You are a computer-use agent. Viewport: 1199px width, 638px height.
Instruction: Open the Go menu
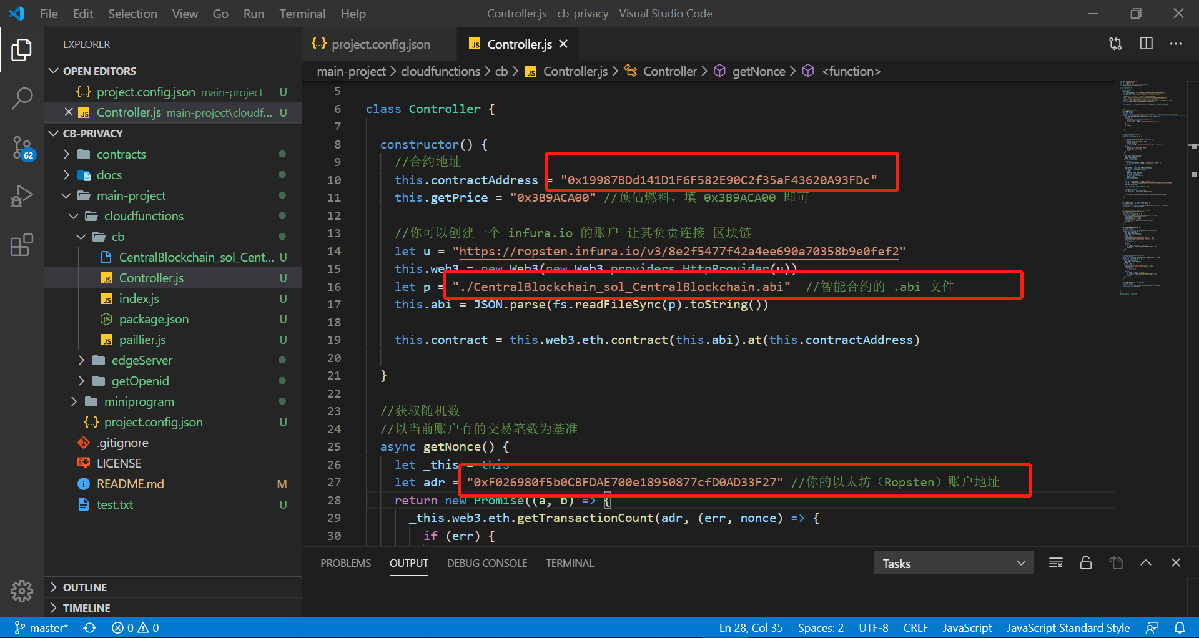(x=220, y=13)
